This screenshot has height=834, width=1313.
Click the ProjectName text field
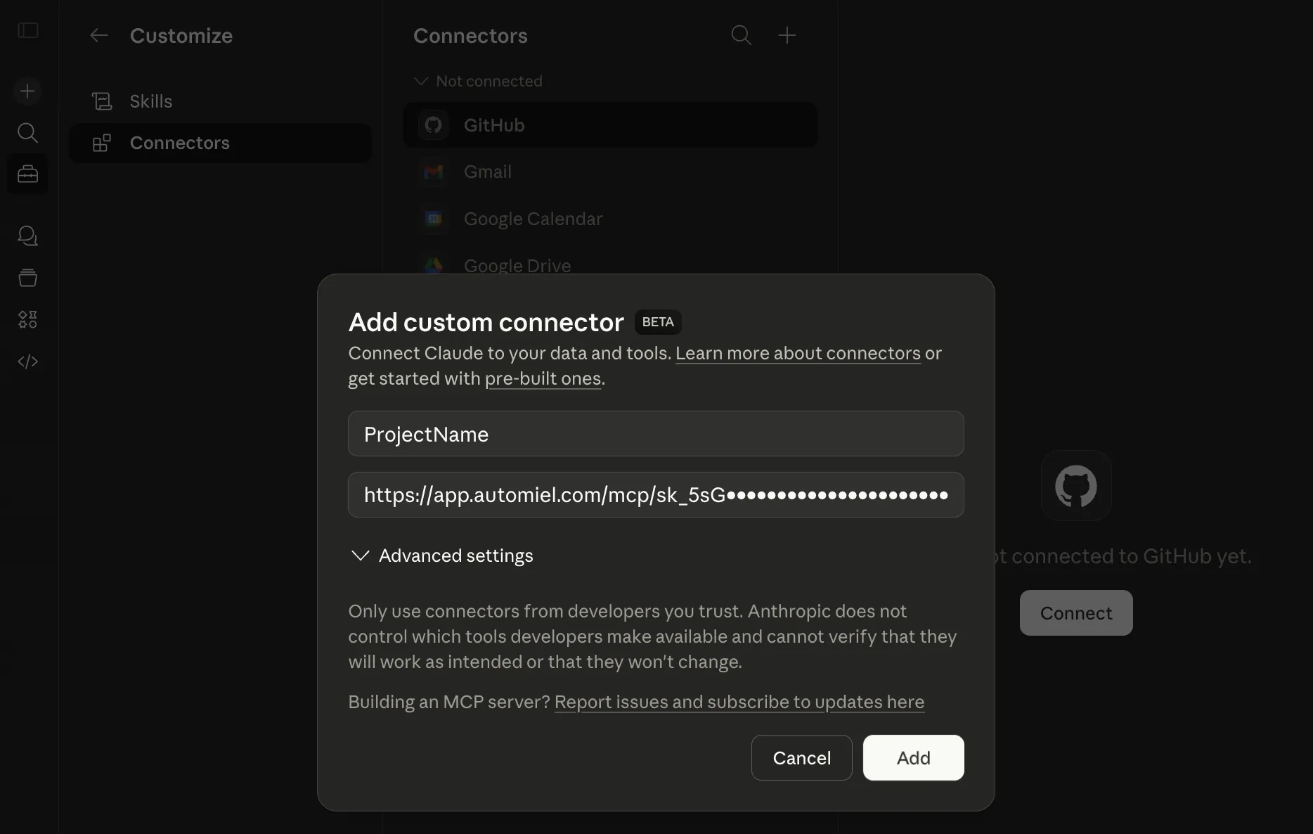point(655,434)
